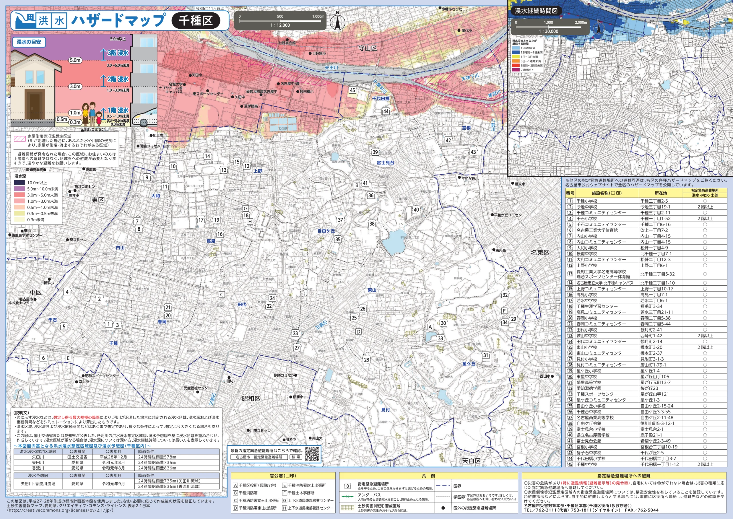Screen dimensions: 733x519
Task: Click the 浸水継続時間図 inset title label
Action: click(536, 11)
